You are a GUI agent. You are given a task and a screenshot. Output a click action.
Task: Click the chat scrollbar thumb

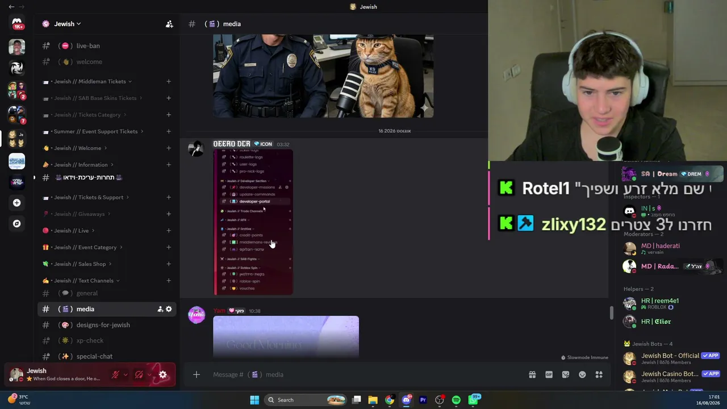[611, 312]
